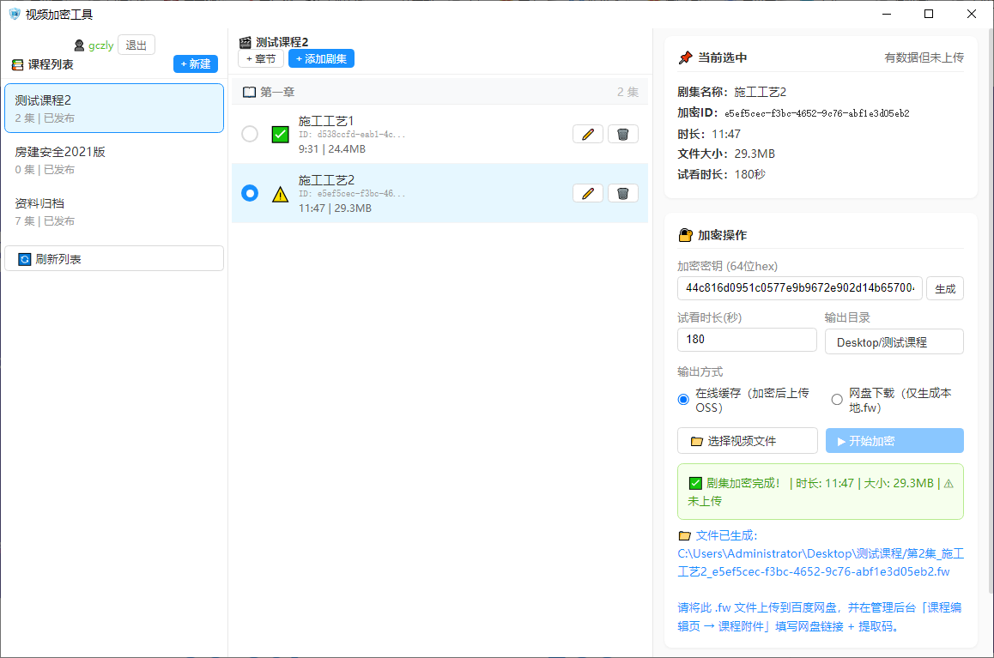Click the folder icon beside 文件已生成
This screenshot has width=994, height=658.
point(684,536)
